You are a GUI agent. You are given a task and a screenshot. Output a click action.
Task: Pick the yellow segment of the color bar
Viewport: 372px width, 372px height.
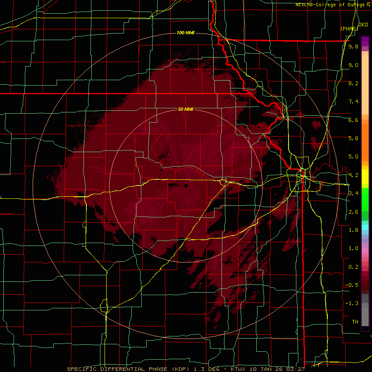tap(365, 177)
